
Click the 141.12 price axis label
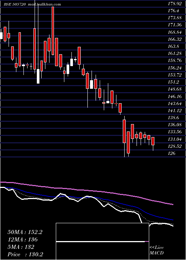(175, 111)
